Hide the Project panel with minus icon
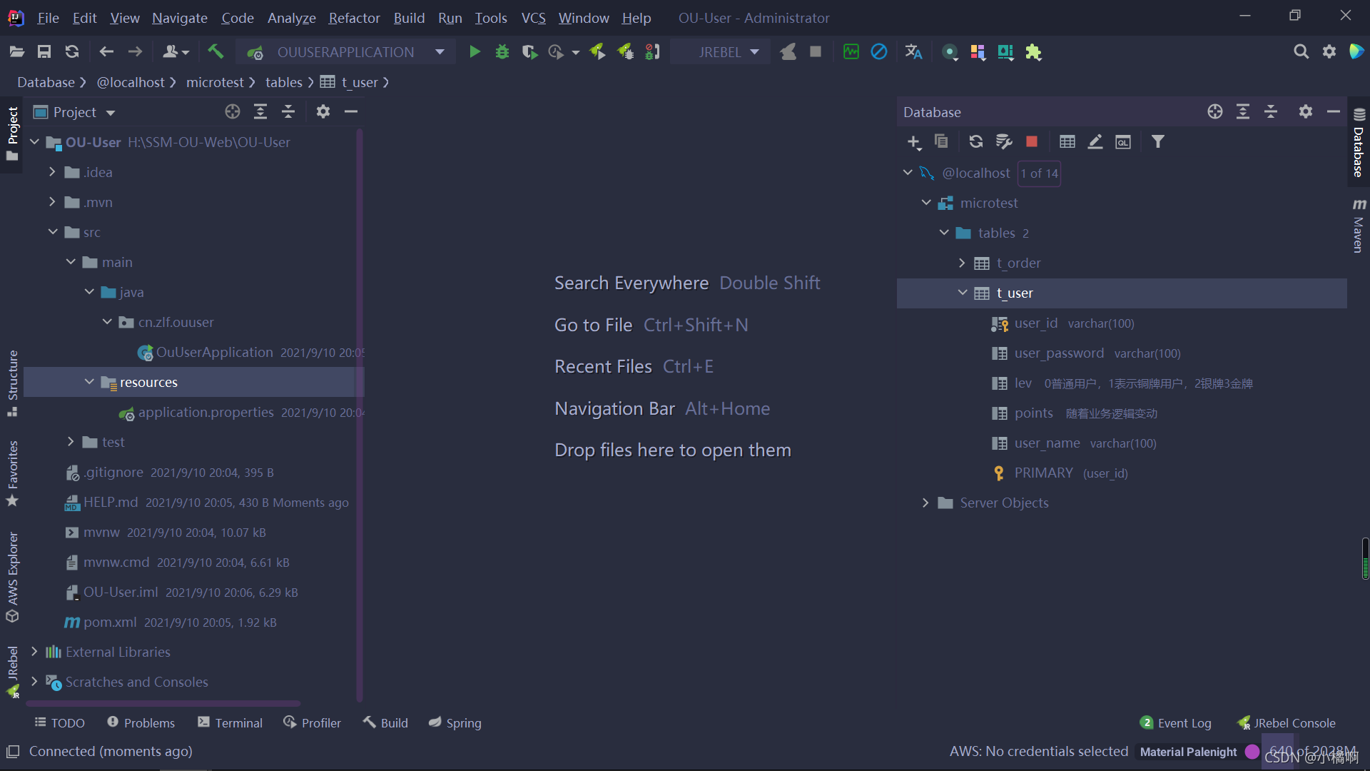 click(351, 111)
